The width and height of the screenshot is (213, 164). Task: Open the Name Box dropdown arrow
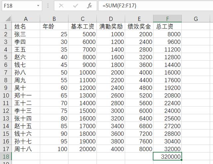point(39,6)
